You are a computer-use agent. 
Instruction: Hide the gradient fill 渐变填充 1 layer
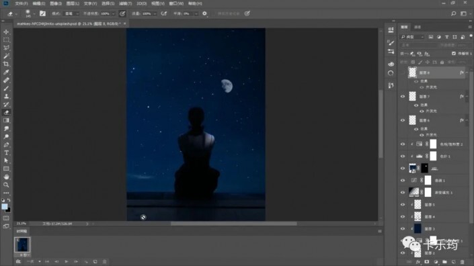click(x=403, y=193)
